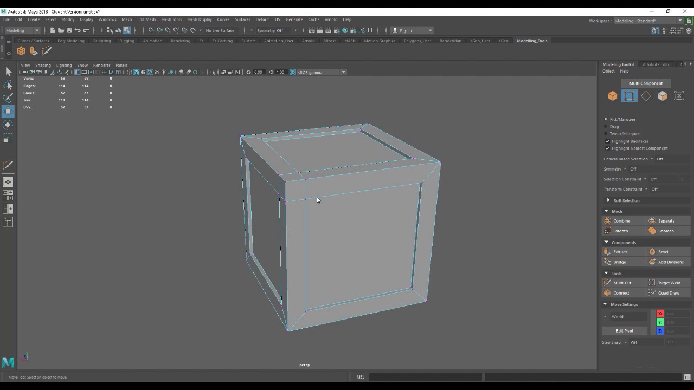The width and height of the screenshot is (694, 390).
Task: Activate the Paint Selection tool
Action: pos(8,98)
